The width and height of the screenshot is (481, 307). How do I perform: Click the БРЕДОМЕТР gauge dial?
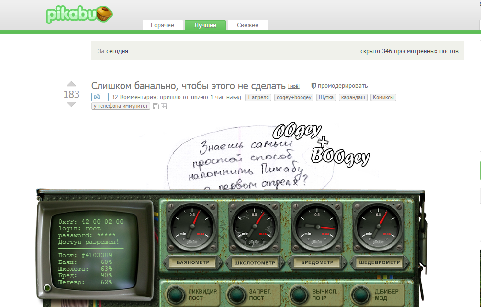316,225
